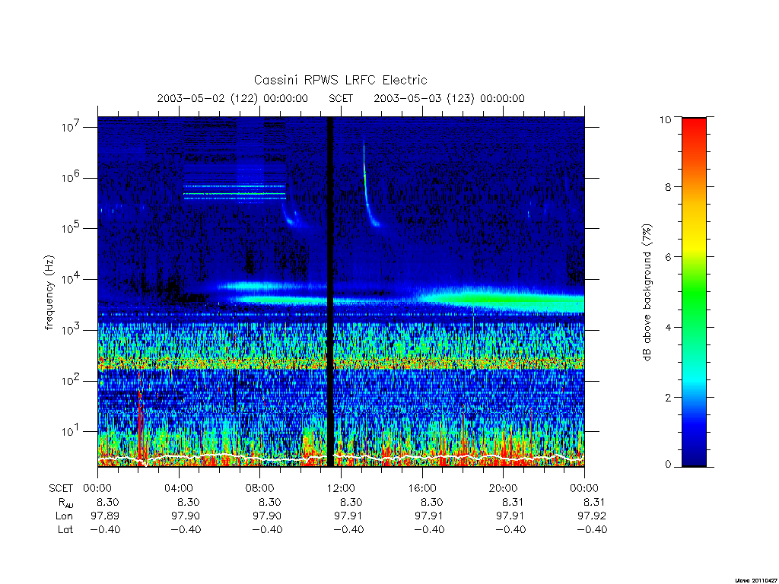This screenshot has height=584, width=779.
Task: Click the longitude value '97.92'
Action: pos(592,516)
